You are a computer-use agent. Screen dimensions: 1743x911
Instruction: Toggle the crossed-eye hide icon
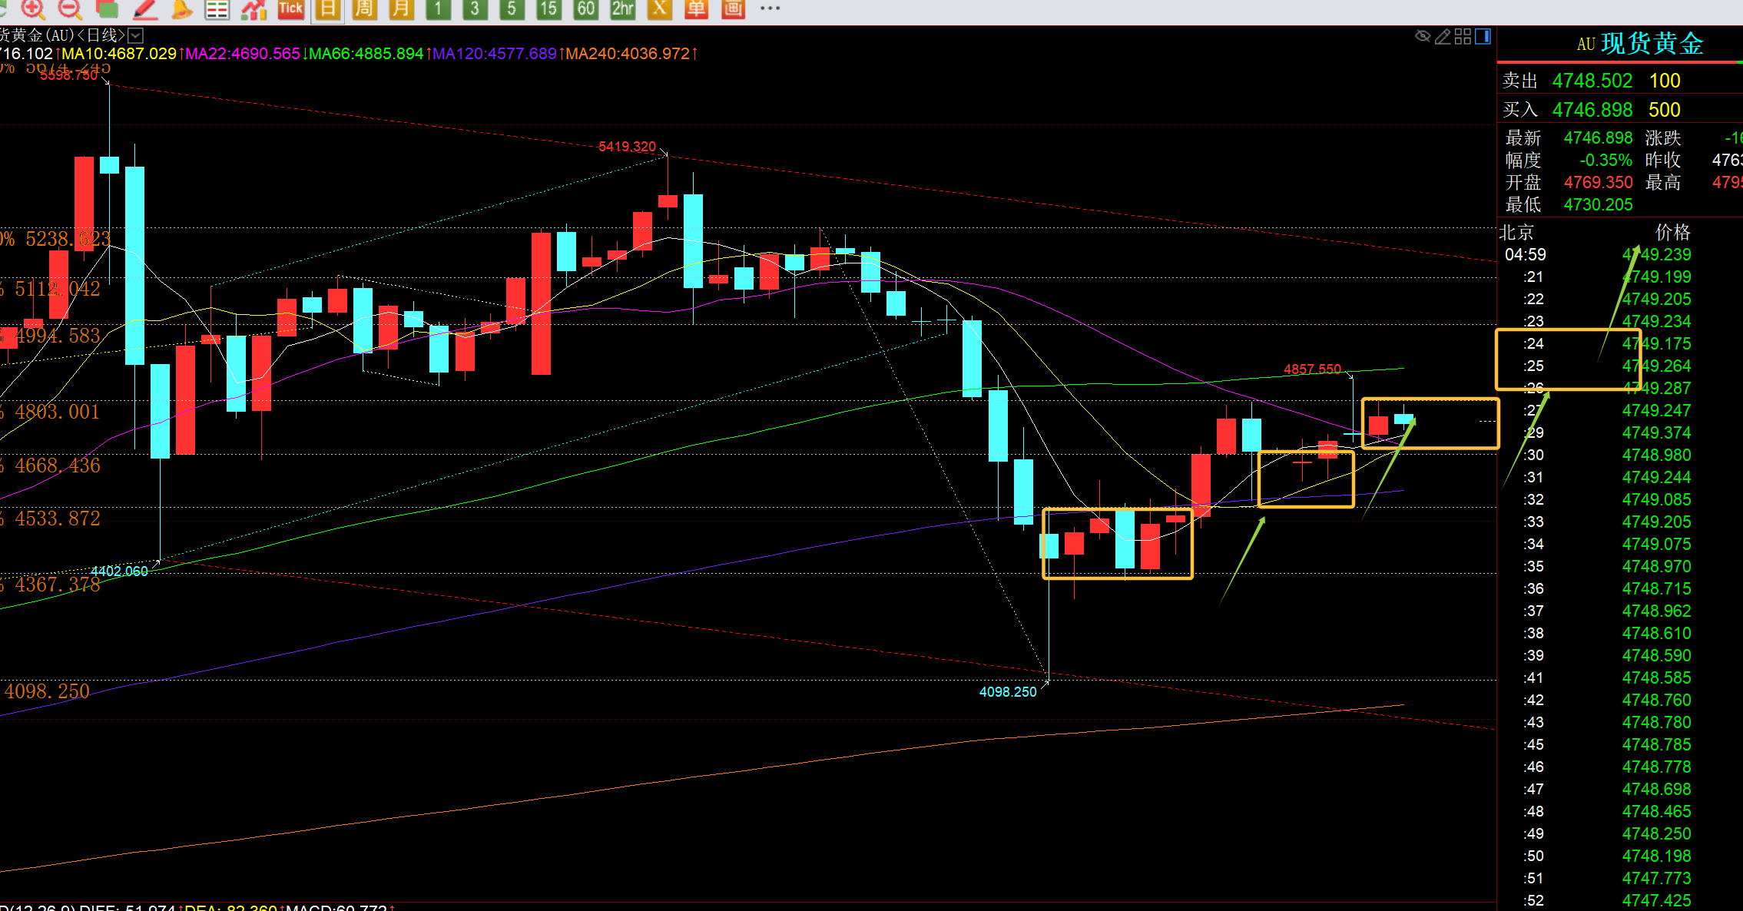(x=1423, y=36)
